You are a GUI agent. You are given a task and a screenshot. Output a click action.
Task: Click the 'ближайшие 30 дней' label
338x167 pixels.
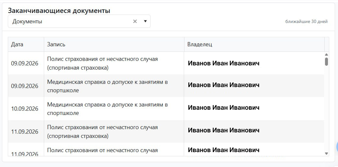pos(306,21)
